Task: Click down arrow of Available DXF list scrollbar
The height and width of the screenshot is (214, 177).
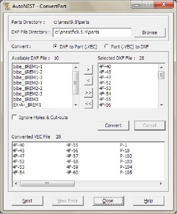Action: (76, 105)
